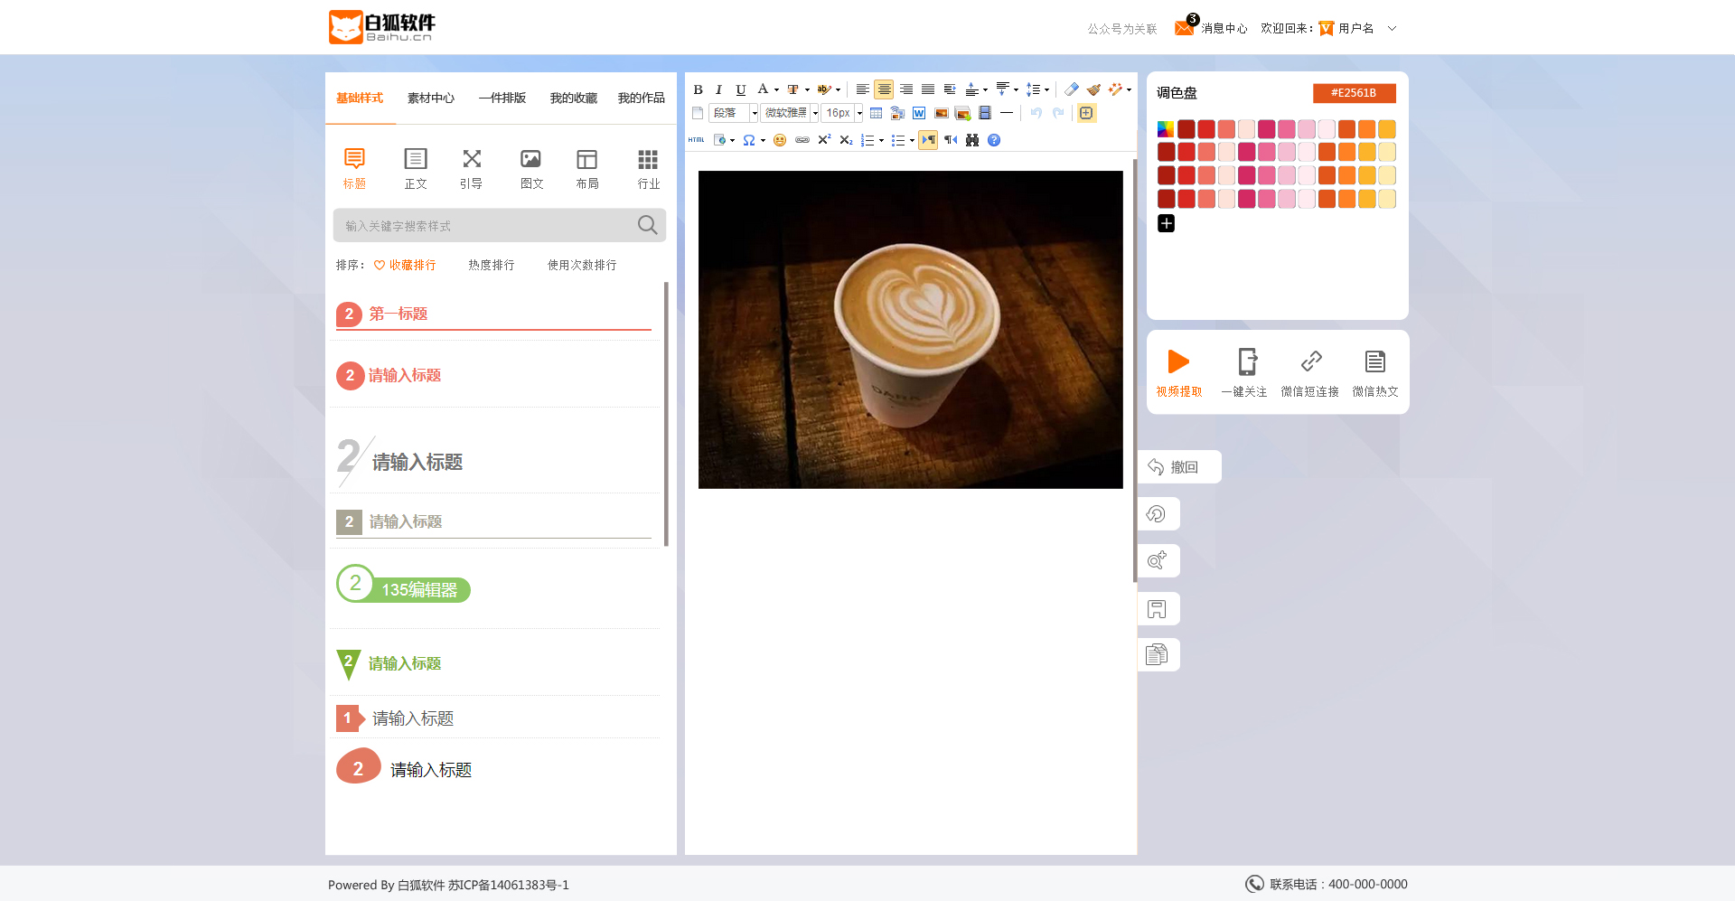The height and width of the screenshot is (901, 1735).
Task: Click the indent paragraph icon
Action: pyautogui.click(x=950, y=89)
